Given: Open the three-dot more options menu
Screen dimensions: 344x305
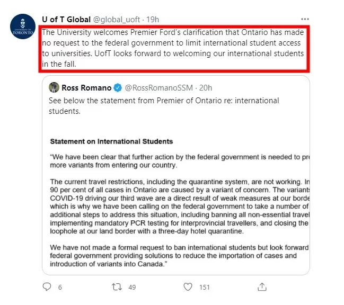Looking at the screenshot, I should 305,19.
